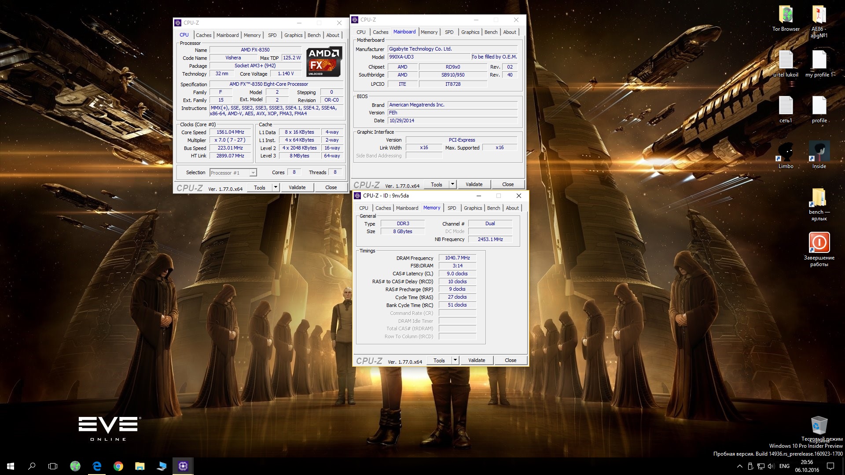
Task: Select the u-tel lukoil desktop file
Action: [786, 64]
